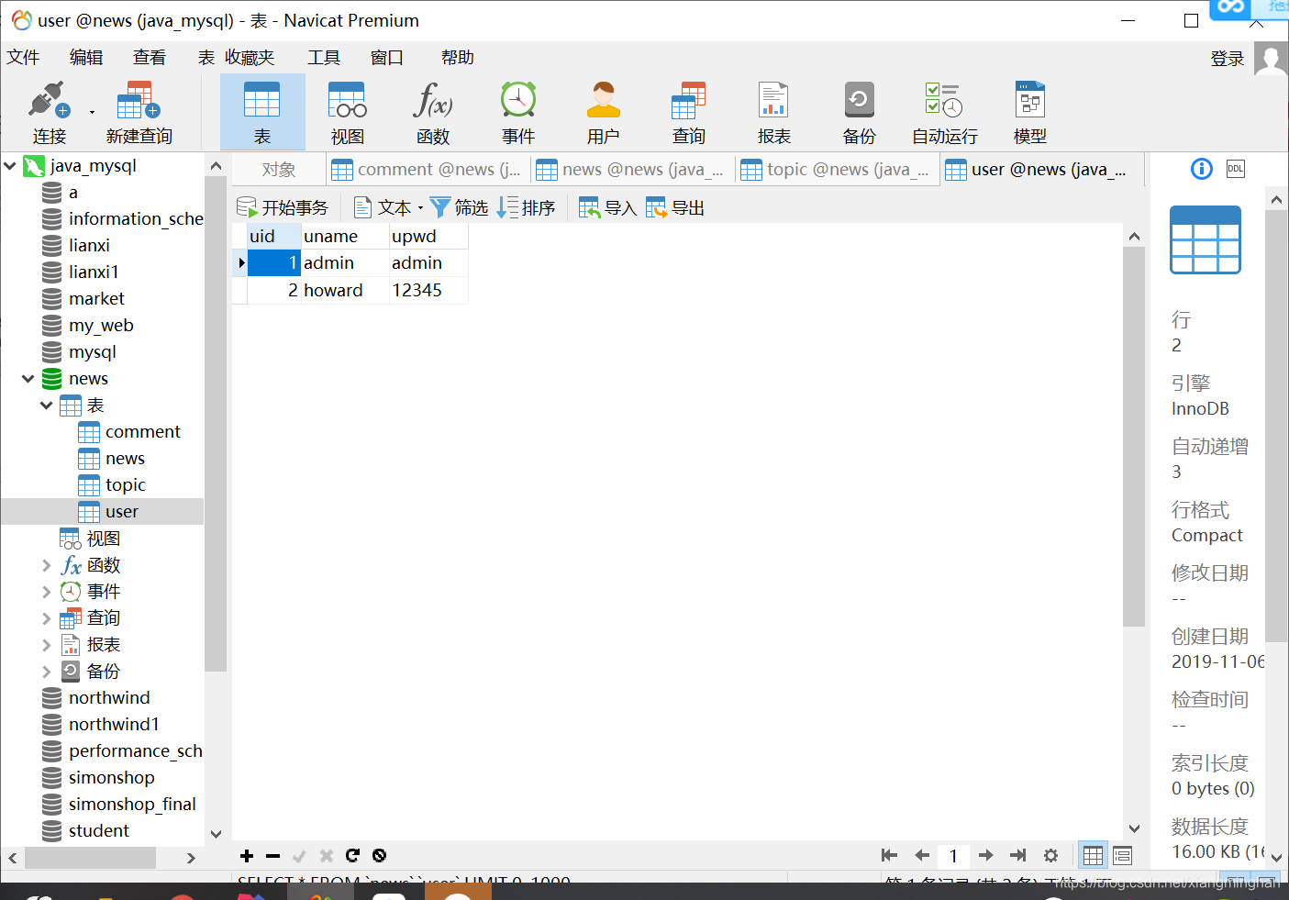
Task: Click the uname column header
Action: pyautogui.click(x=345, y=237)
